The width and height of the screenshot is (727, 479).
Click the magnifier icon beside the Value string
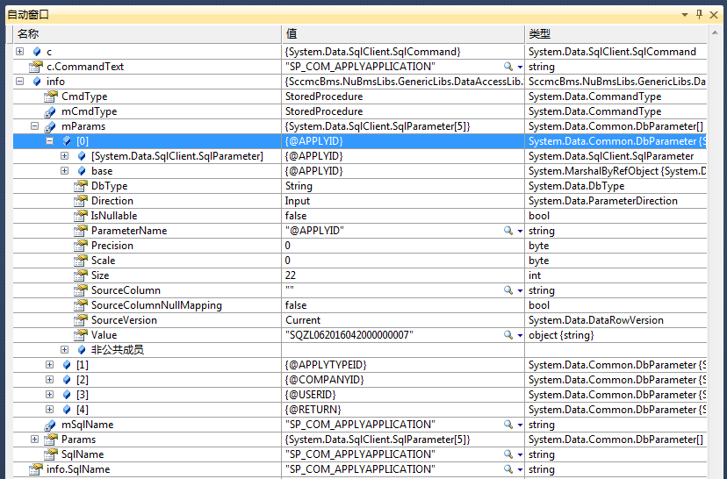pyautogui.click(x=508, y=335)
